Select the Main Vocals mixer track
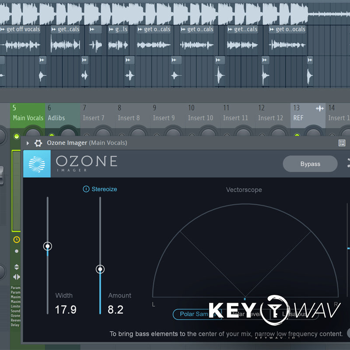The image size is (350, 350). pos(28,114)
